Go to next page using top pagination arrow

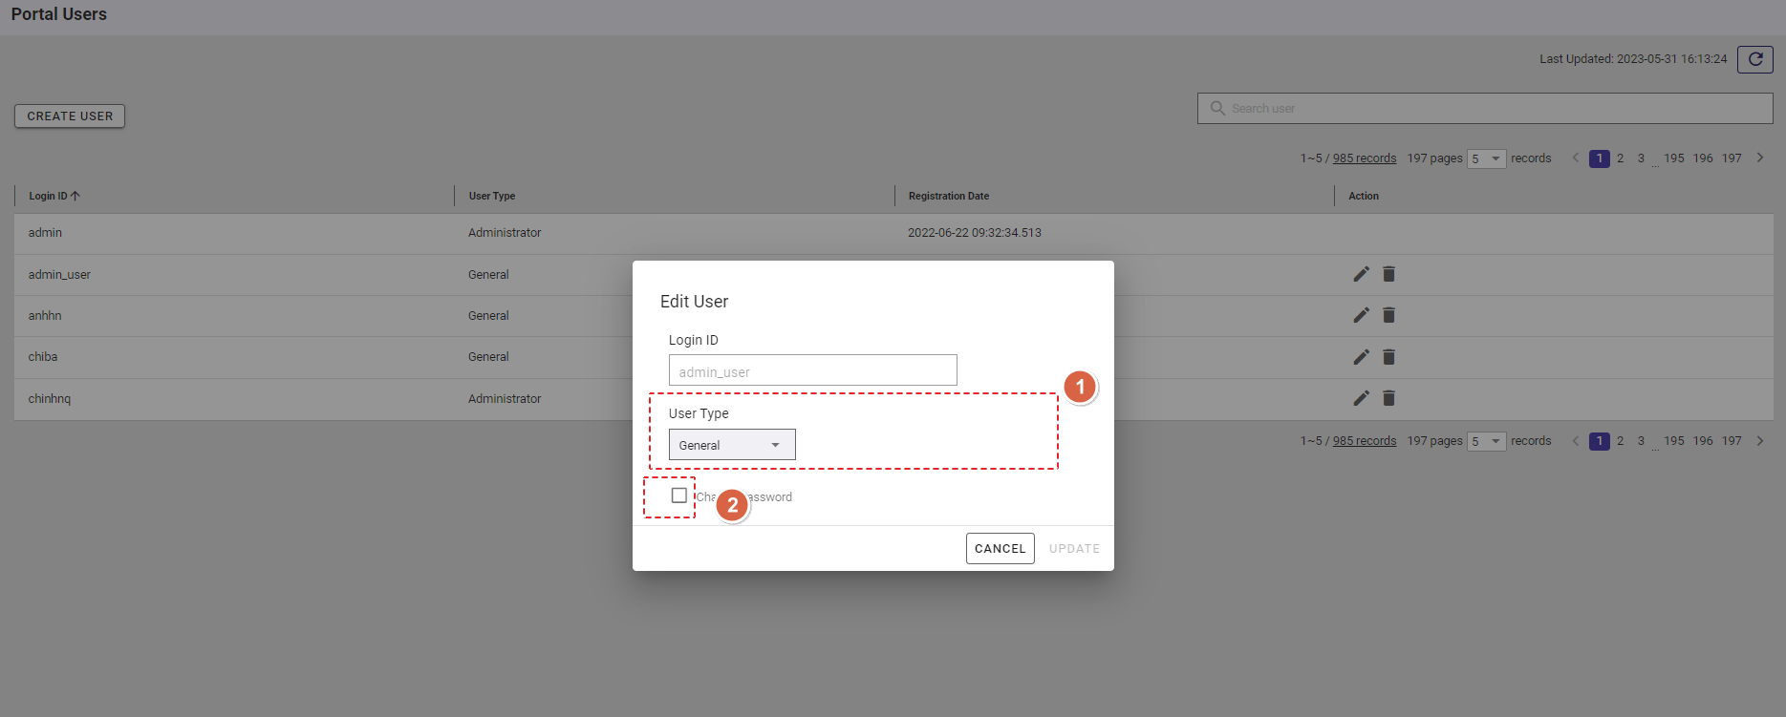click(x=1759, y=158)
